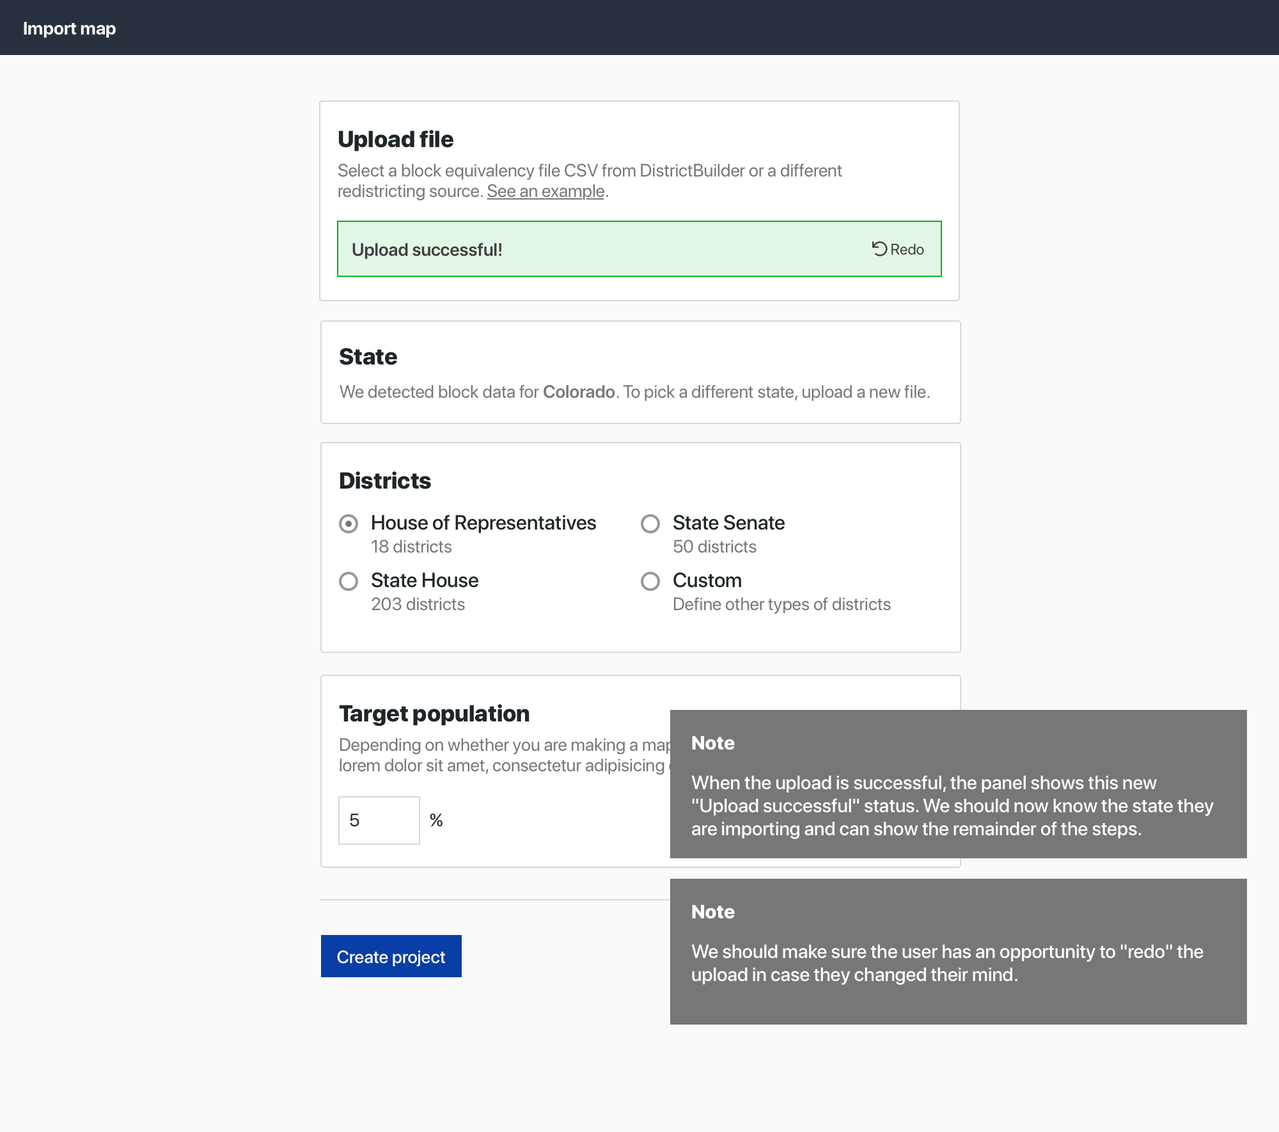The height and width of the screenshot is (1132, 1279).
Task: Choose State Senate with 50 districts
Action: (x=650, y=524)
